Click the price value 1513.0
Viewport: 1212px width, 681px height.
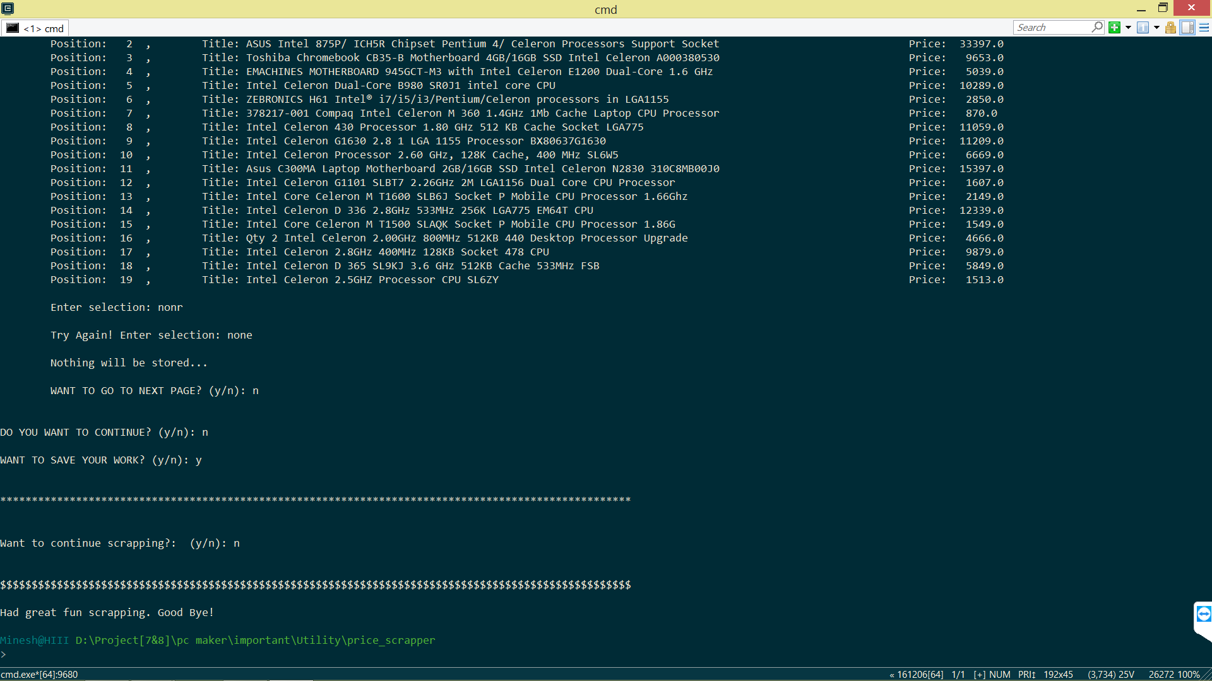point(984,280)
